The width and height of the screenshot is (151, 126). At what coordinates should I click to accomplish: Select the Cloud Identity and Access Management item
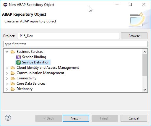click(x=48, y=68)
